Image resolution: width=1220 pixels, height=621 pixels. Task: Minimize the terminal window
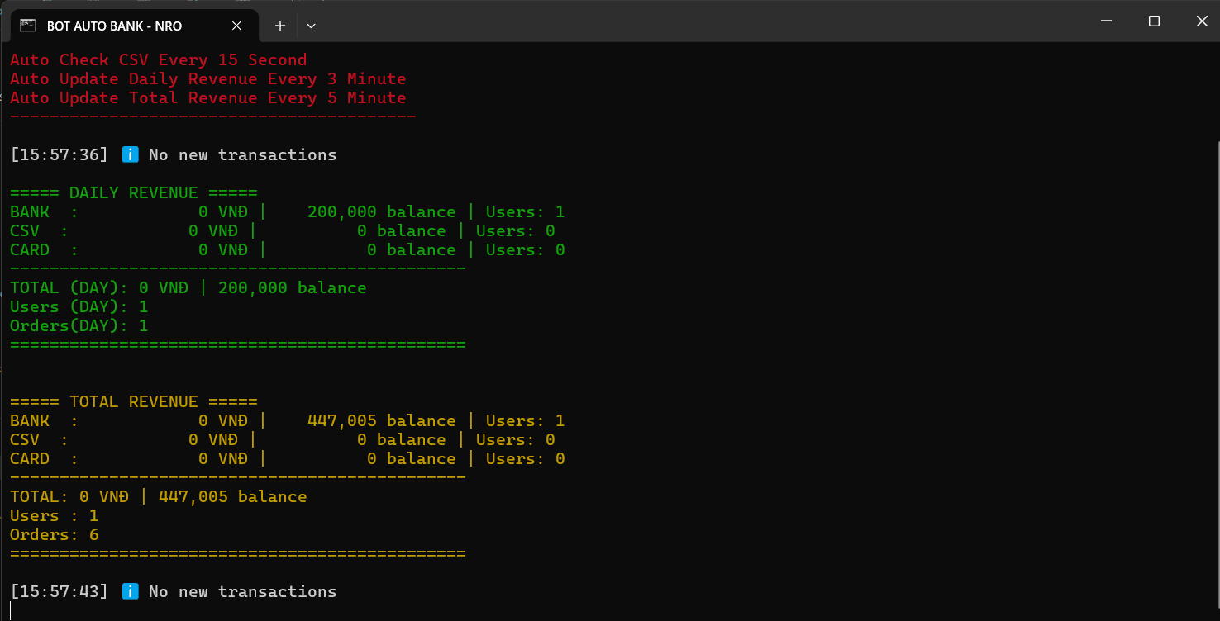pyautogui.click(x=1106, y=21)
